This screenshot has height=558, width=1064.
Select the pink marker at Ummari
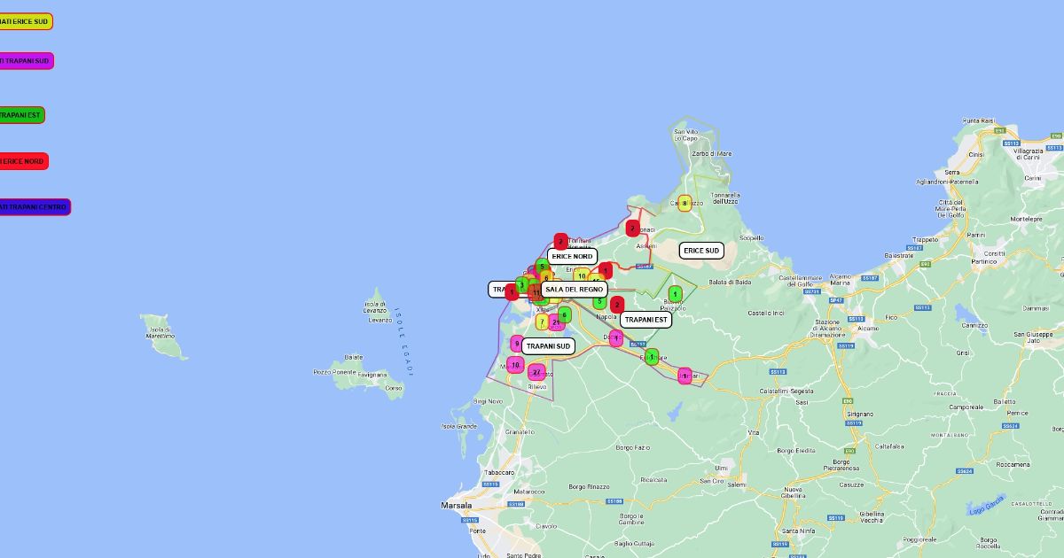pos(685,376)
